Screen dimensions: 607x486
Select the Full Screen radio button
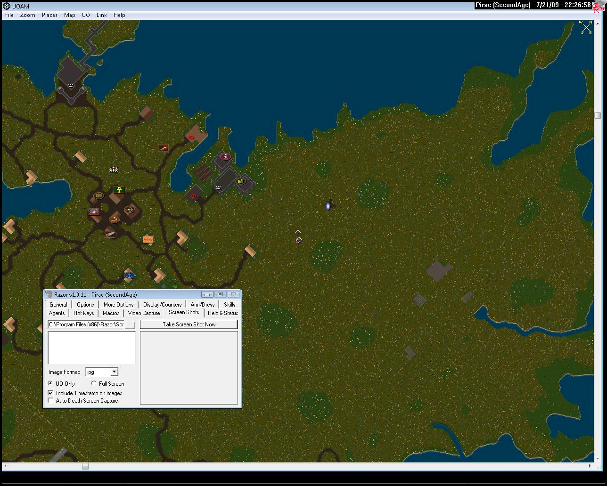click(94, 383)
